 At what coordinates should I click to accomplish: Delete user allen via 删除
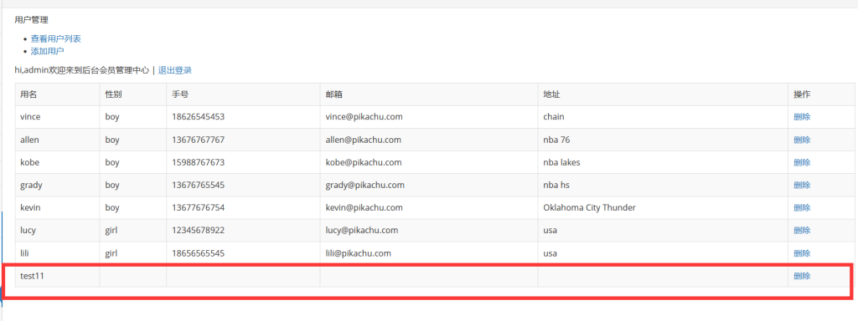(x=802, y=140)
